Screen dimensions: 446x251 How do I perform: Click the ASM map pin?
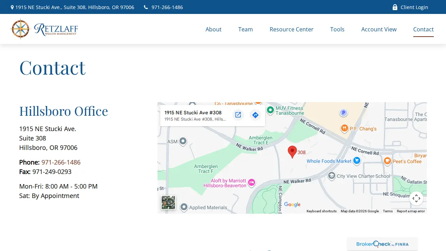coord(183,141)
